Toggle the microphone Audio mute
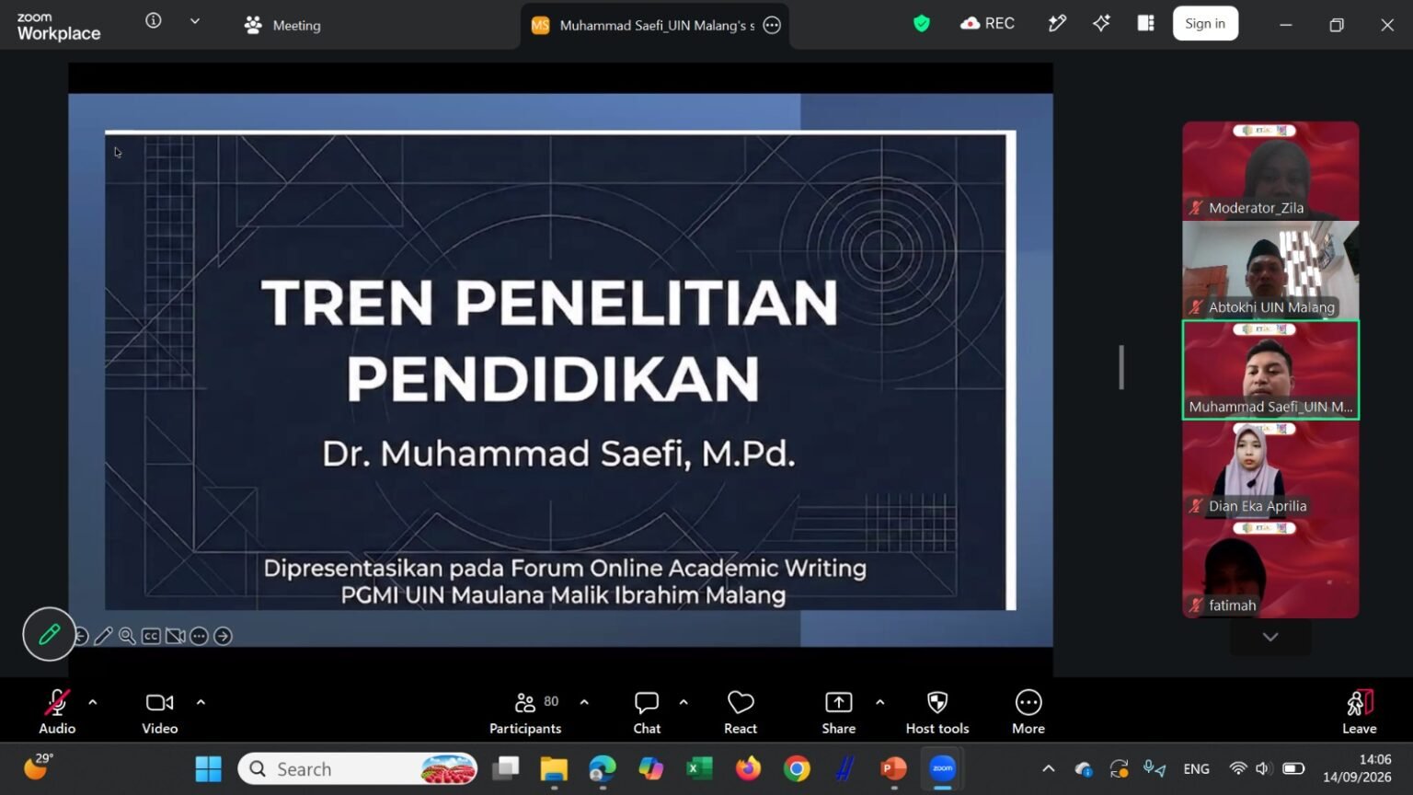The height and width of the screenshot is (795, 1413). coord(57,713)
